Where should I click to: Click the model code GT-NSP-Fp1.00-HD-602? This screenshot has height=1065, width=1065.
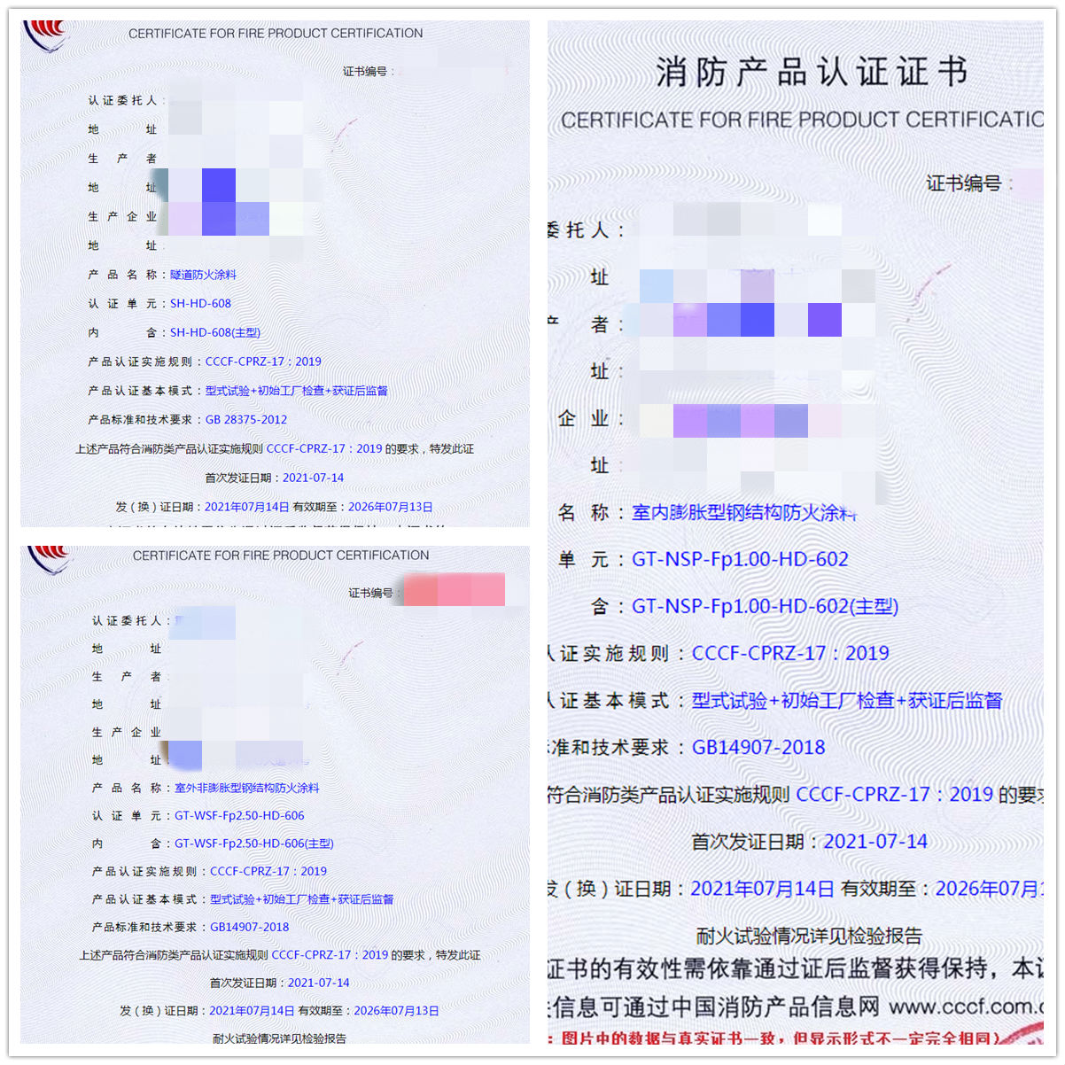(742, 559)
